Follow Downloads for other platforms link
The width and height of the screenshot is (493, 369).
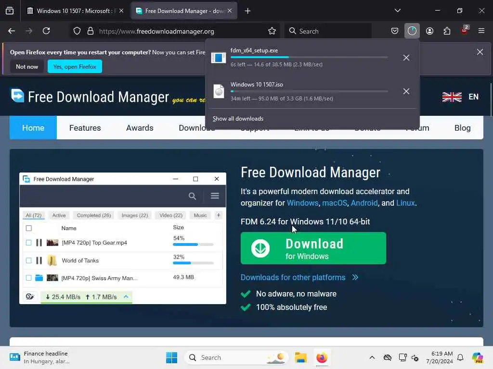click(x=299, y=277)
